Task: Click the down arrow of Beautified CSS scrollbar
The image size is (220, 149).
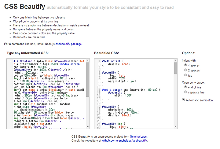Action: click(x=175, y=127)
